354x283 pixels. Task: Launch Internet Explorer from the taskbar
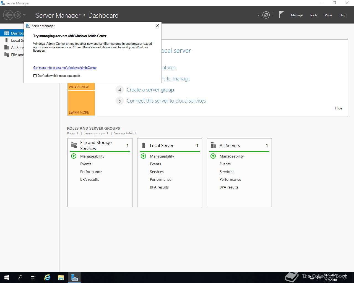[x=48, y=277]
